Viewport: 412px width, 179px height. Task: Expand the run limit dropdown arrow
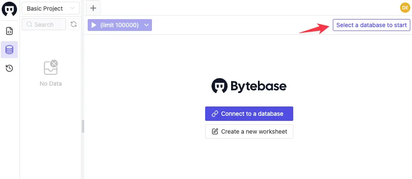[147, 25]
